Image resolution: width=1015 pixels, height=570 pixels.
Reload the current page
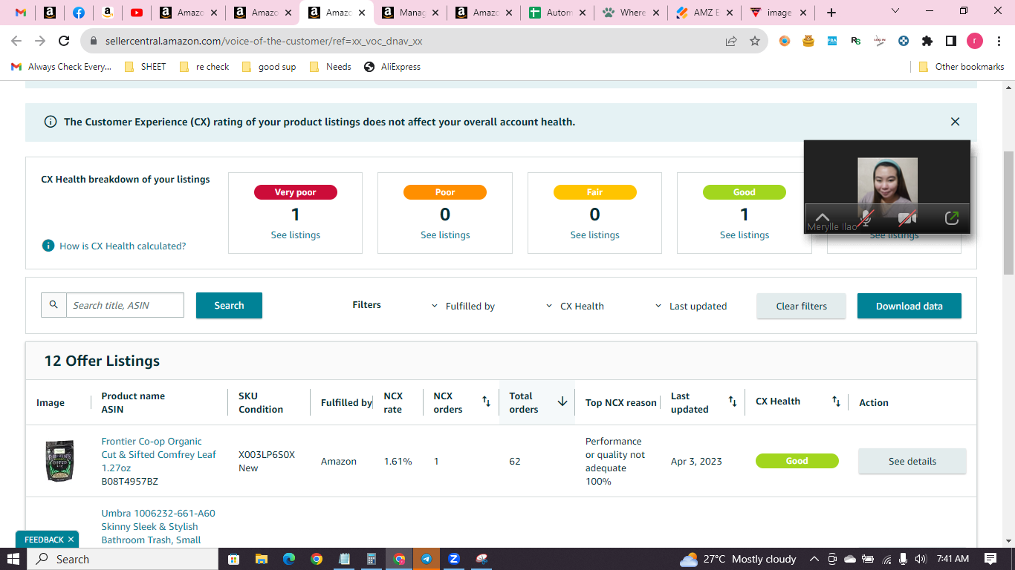tap(64, 42)
